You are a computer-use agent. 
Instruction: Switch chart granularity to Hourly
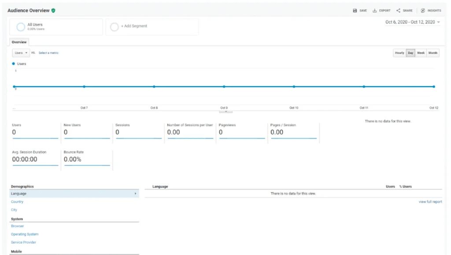tap(399, 53)
